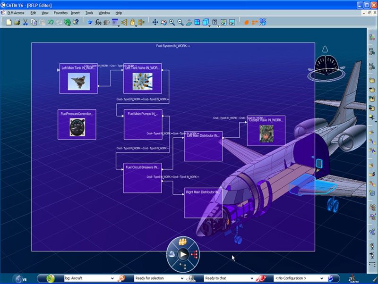Open the Help menu

(x=119, y=13)
